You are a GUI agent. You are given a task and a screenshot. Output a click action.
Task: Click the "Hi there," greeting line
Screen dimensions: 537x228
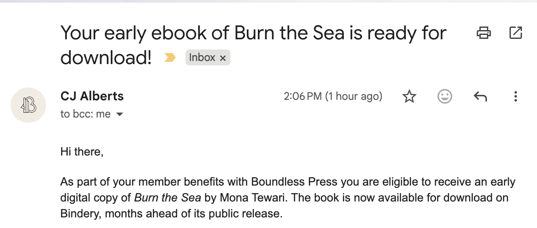click(82, 153)
